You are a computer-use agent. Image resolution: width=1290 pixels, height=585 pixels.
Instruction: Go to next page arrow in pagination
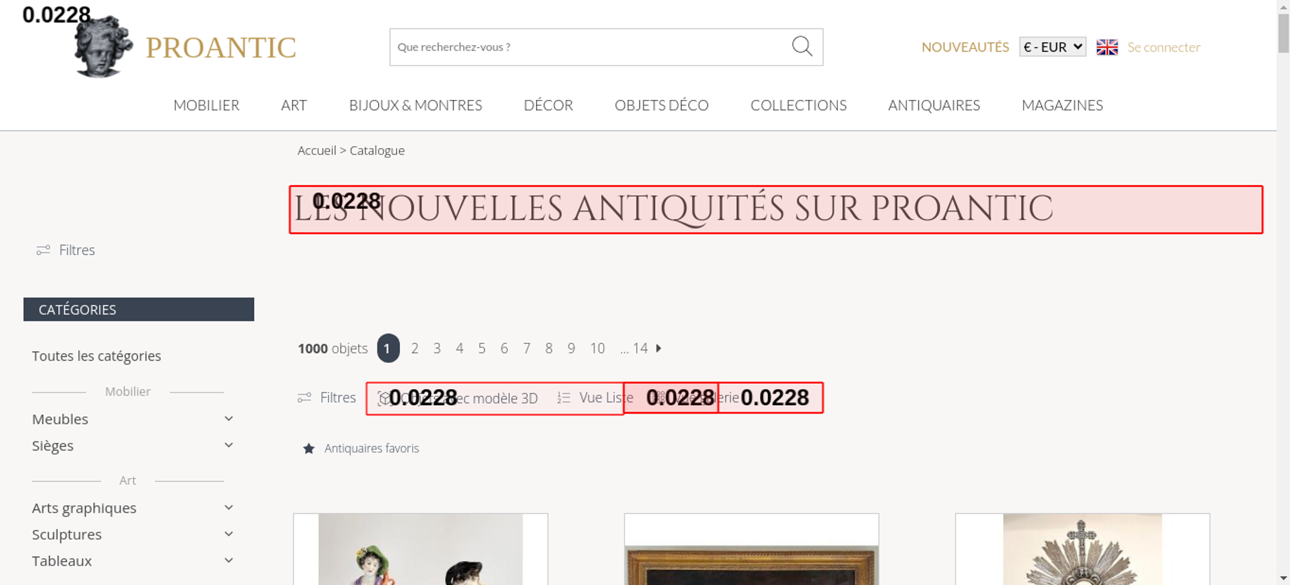659,349
